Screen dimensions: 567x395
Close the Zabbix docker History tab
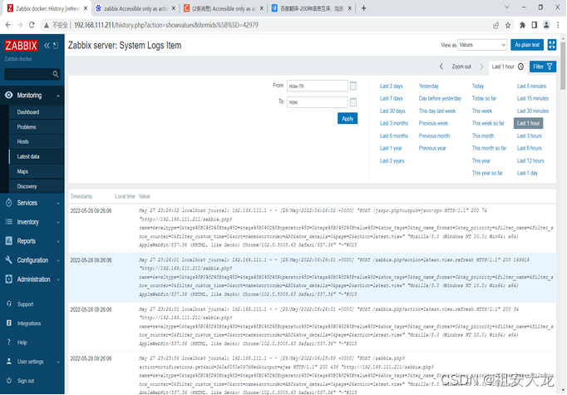pos(86,8)
